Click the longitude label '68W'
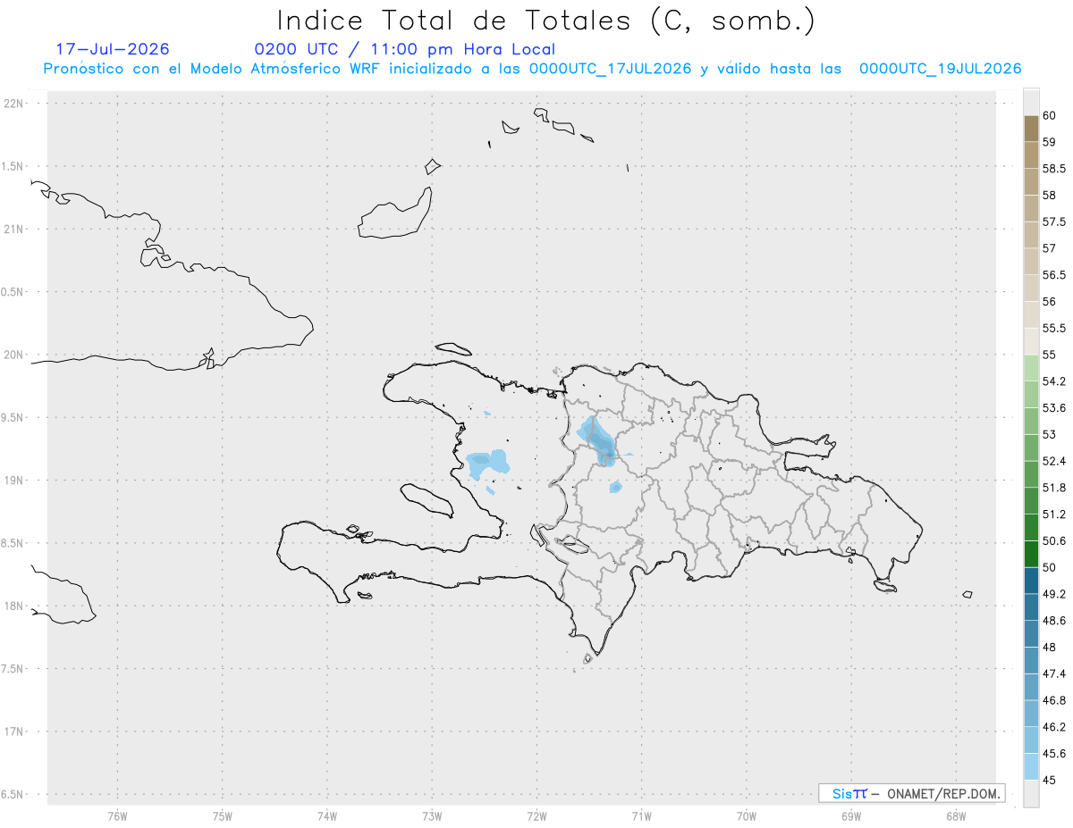 coord(956,815)
